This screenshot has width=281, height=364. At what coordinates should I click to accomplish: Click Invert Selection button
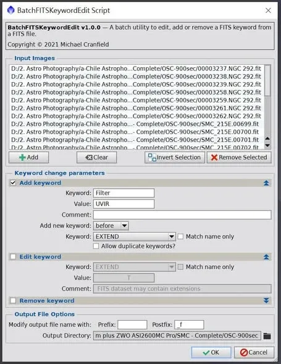click(175, 157)
